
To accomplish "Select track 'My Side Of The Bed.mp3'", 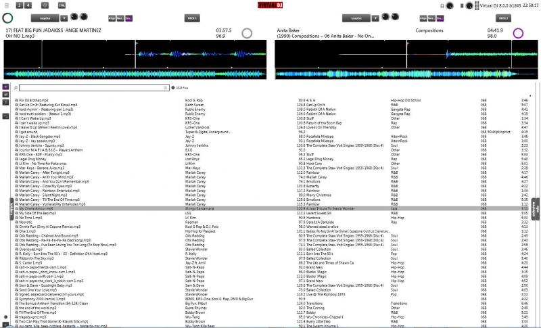I will pyautogui.click(x=38, y=213).
